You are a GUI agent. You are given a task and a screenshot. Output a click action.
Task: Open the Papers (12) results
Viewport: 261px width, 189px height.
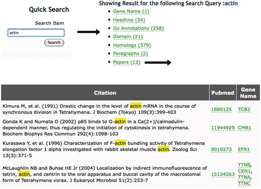126,62
